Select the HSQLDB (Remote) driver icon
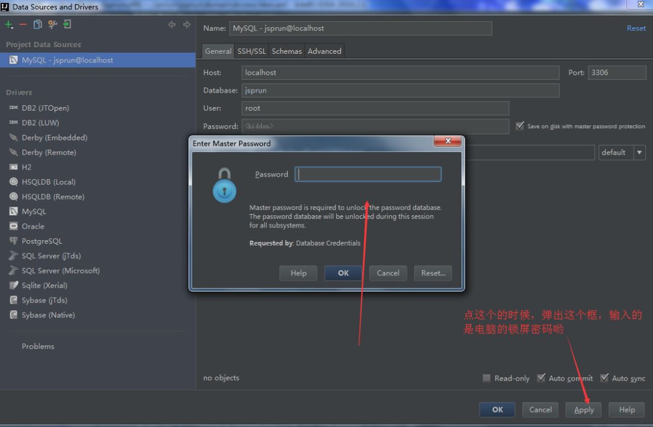Viewport: 653px width, 427px height. (x=14, y=197)
